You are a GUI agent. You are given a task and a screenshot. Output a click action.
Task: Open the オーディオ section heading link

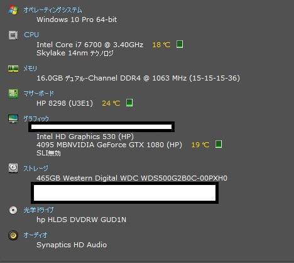pos(35,235)
